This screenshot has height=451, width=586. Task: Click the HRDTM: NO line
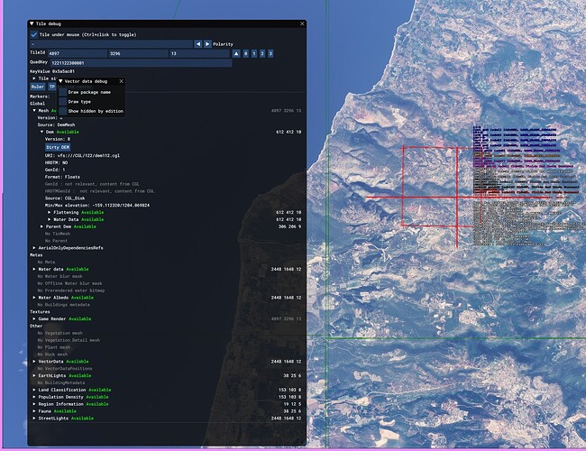pyautogui.click(x=57, y=162)
